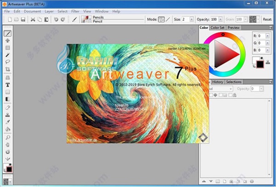Image resolution: width=276 pixels, height=187 pixels.
Task: Open the G value dropdown
Action: tap(268, 43)
